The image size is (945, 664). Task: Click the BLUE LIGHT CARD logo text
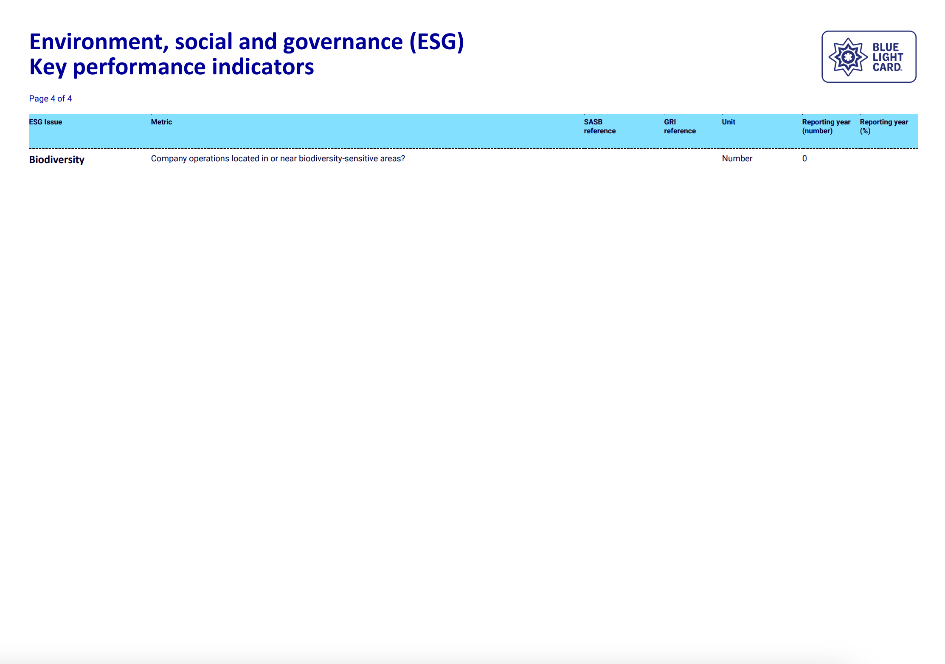coord(887,57)
